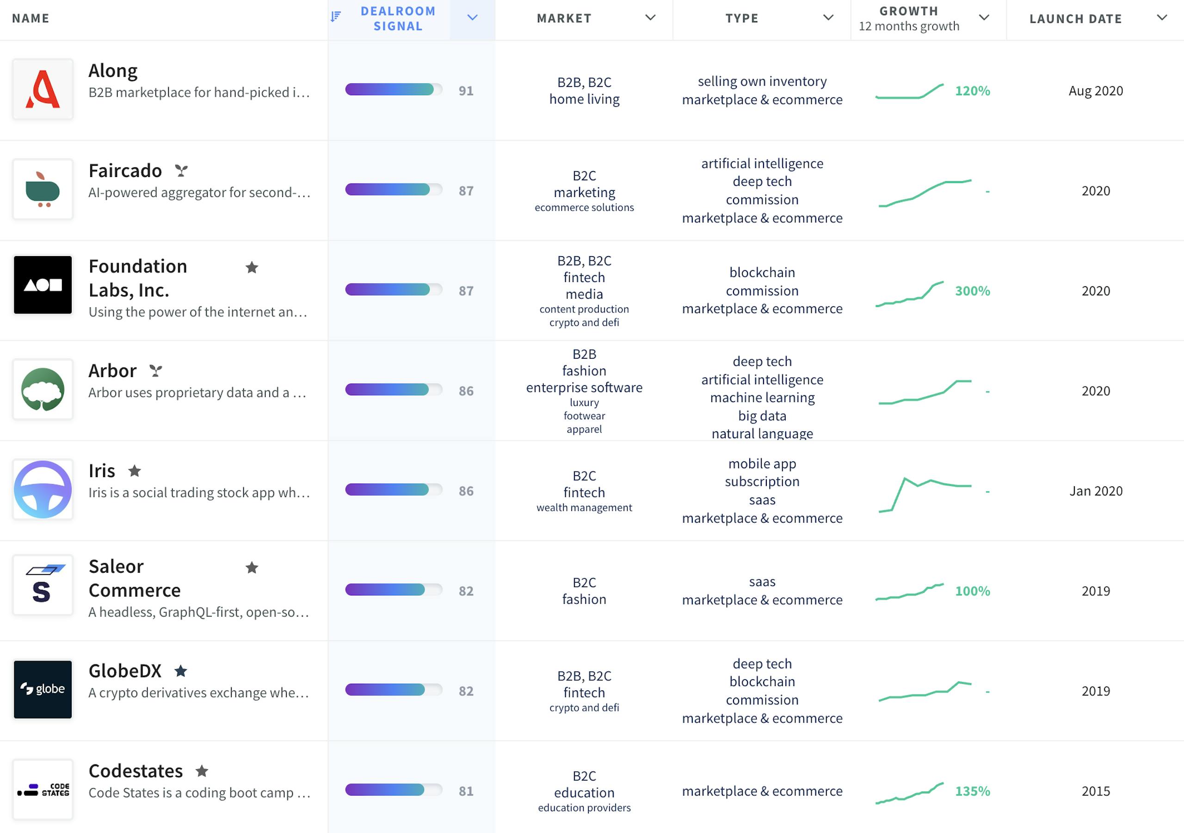
Task: Toggle the star next to Foundation Labs
Action: (252, 268)
